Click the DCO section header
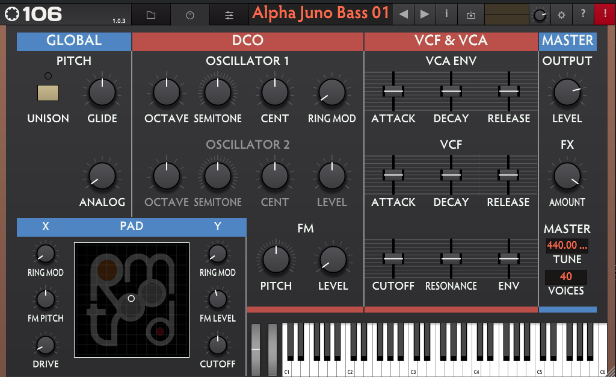Viewport: 616px width, 377px height. coord(247,42)
